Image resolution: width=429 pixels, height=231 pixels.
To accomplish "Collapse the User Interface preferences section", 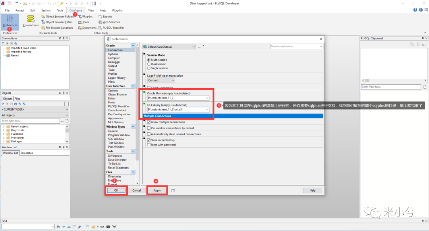I will point(133,86).
